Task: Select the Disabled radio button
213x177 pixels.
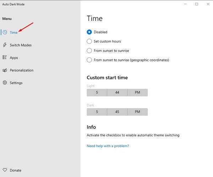Action: coord(89,32)
